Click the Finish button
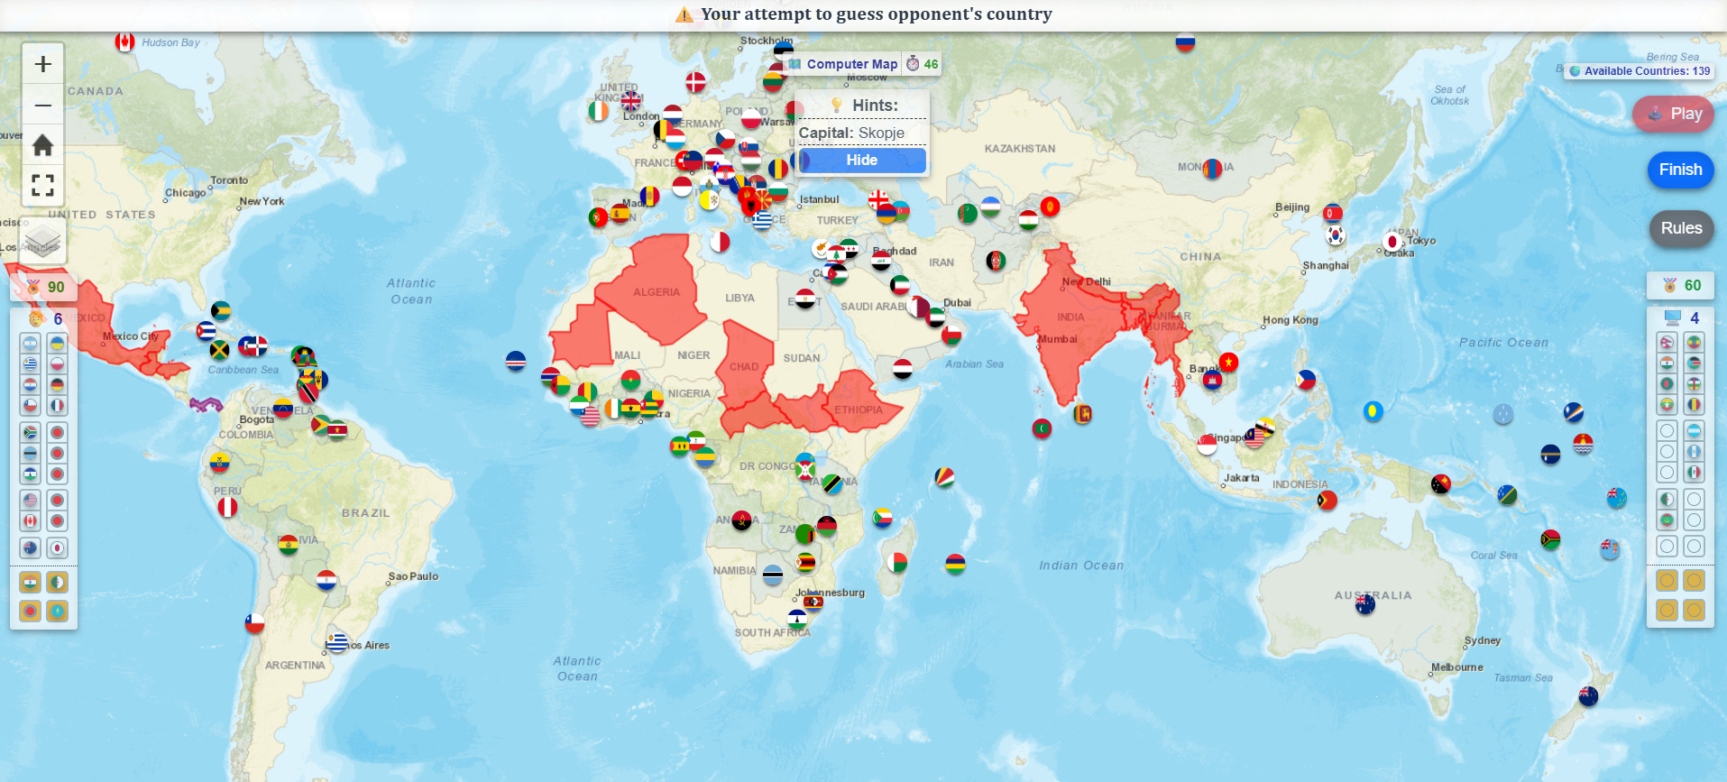Viewport: 1727px width, 782px height. [1681, 170]
